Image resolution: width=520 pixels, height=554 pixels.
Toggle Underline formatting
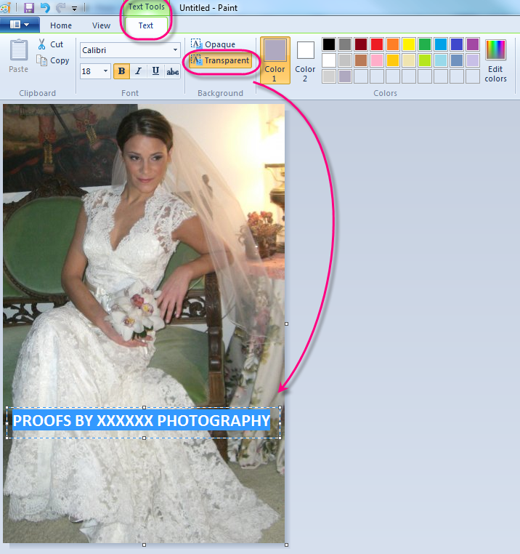point(155,71)
